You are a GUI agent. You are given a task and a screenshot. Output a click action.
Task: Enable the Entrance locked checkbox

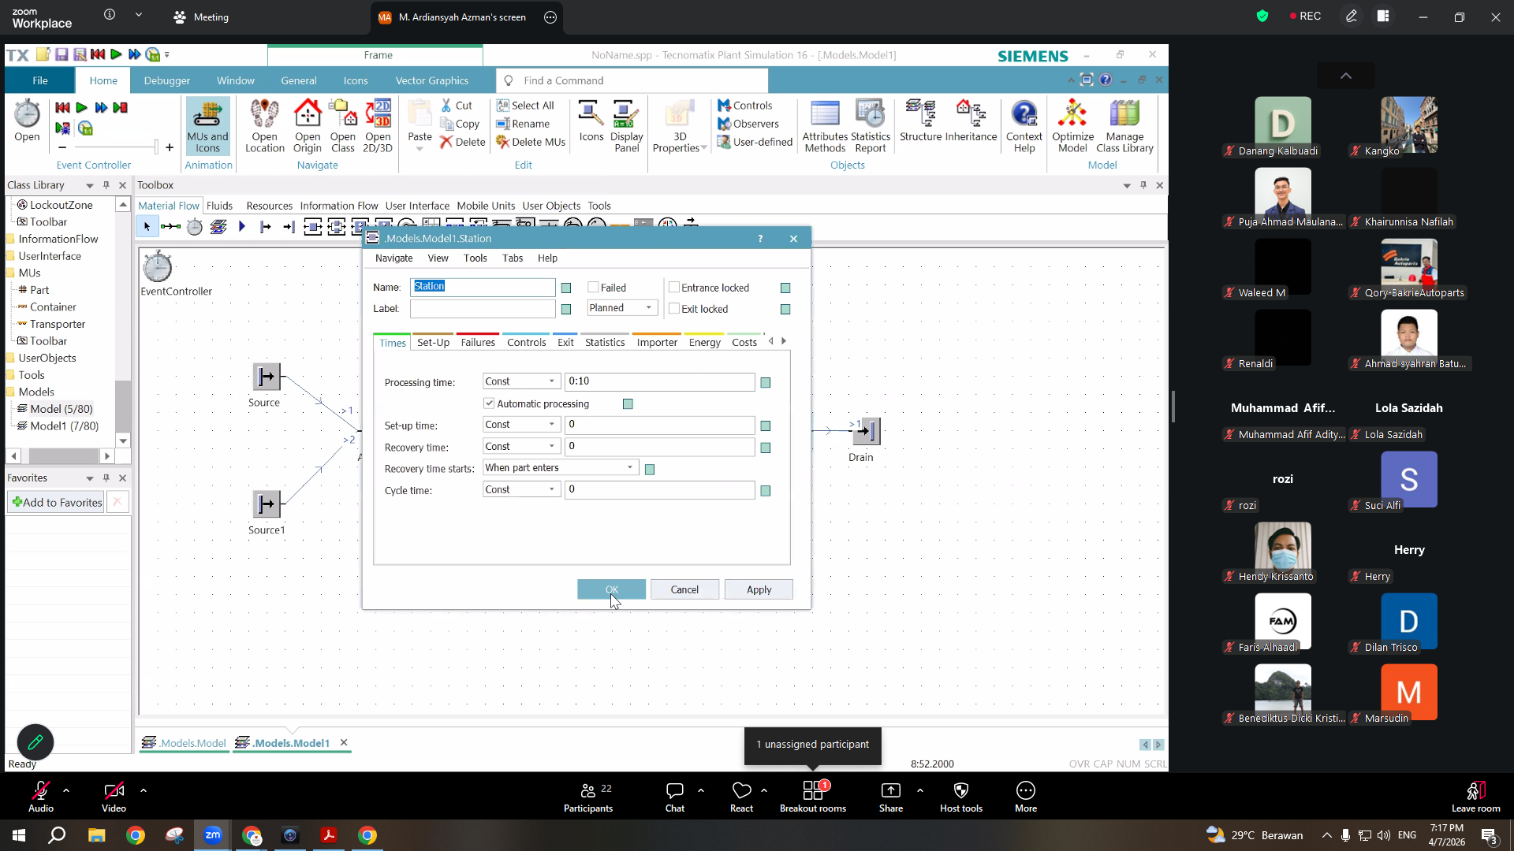(674, 288)
